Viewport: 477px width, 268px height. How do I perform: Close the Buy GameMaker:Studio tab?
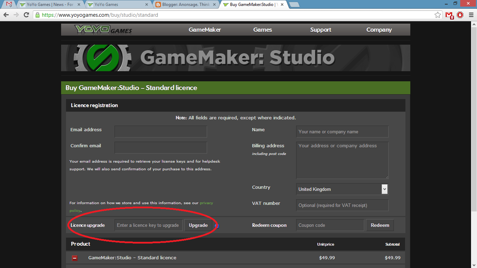[x=282, y=5]
